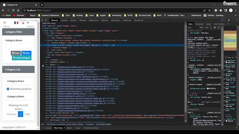Click the user profile icon in page header

click(x=23, y=23)
